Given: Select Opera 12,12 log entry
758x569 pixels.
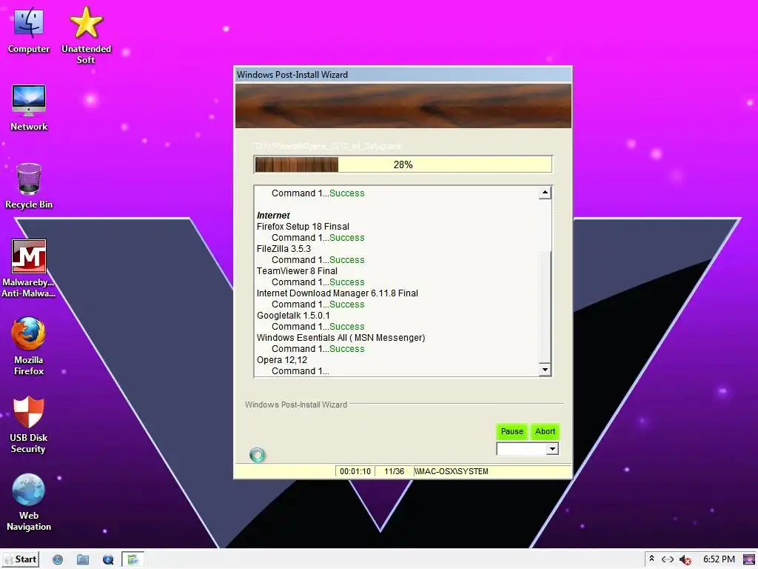Looking at the screenshot, I should 282,360.
